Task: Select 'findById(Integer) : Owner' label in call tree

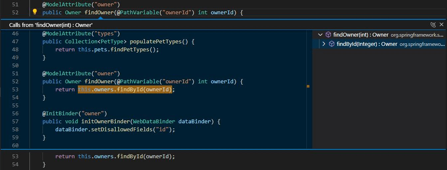Action: 367,44
